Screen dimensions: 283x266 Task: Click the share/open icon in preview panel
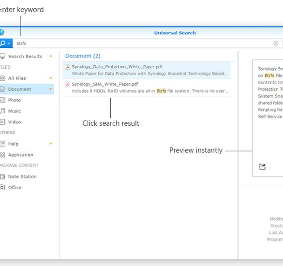point(262,166)
